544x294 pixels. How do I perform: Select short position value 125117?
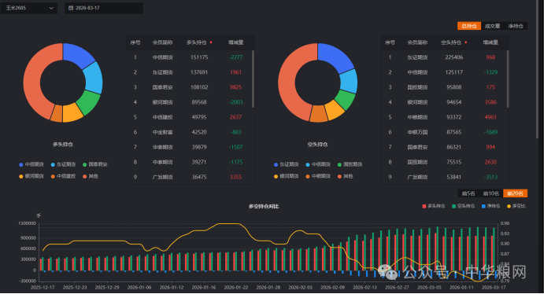(453, 72)
